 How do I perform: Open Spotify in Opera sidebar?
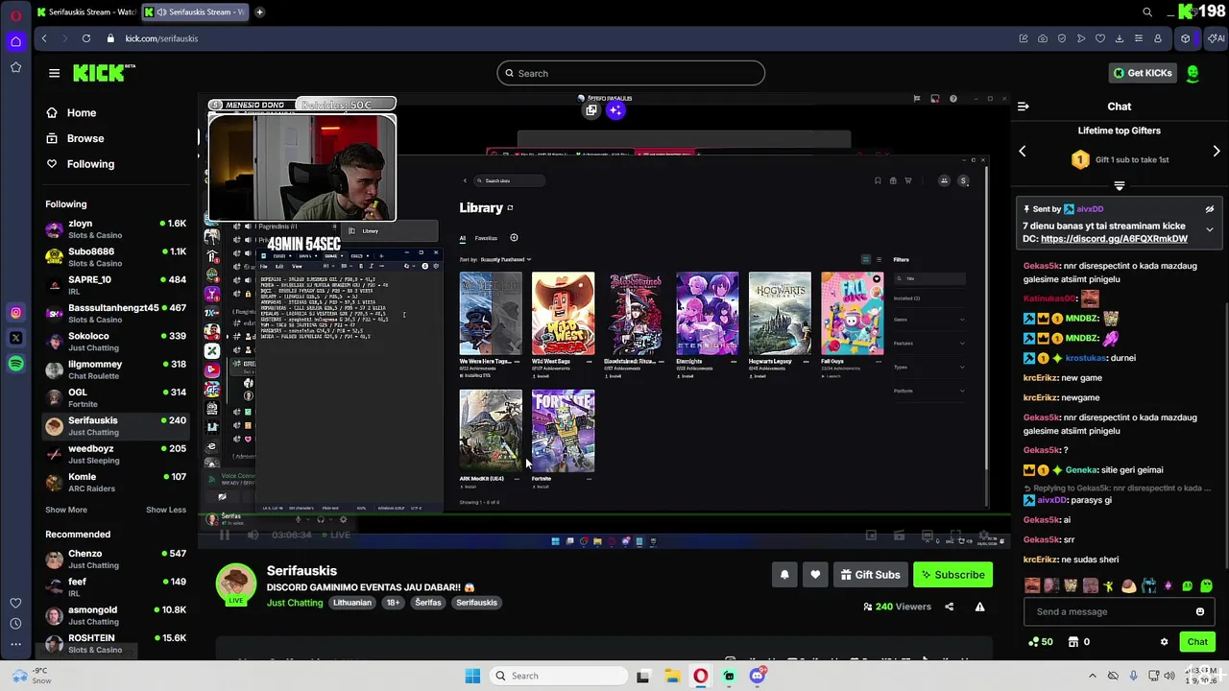point(15,364)
